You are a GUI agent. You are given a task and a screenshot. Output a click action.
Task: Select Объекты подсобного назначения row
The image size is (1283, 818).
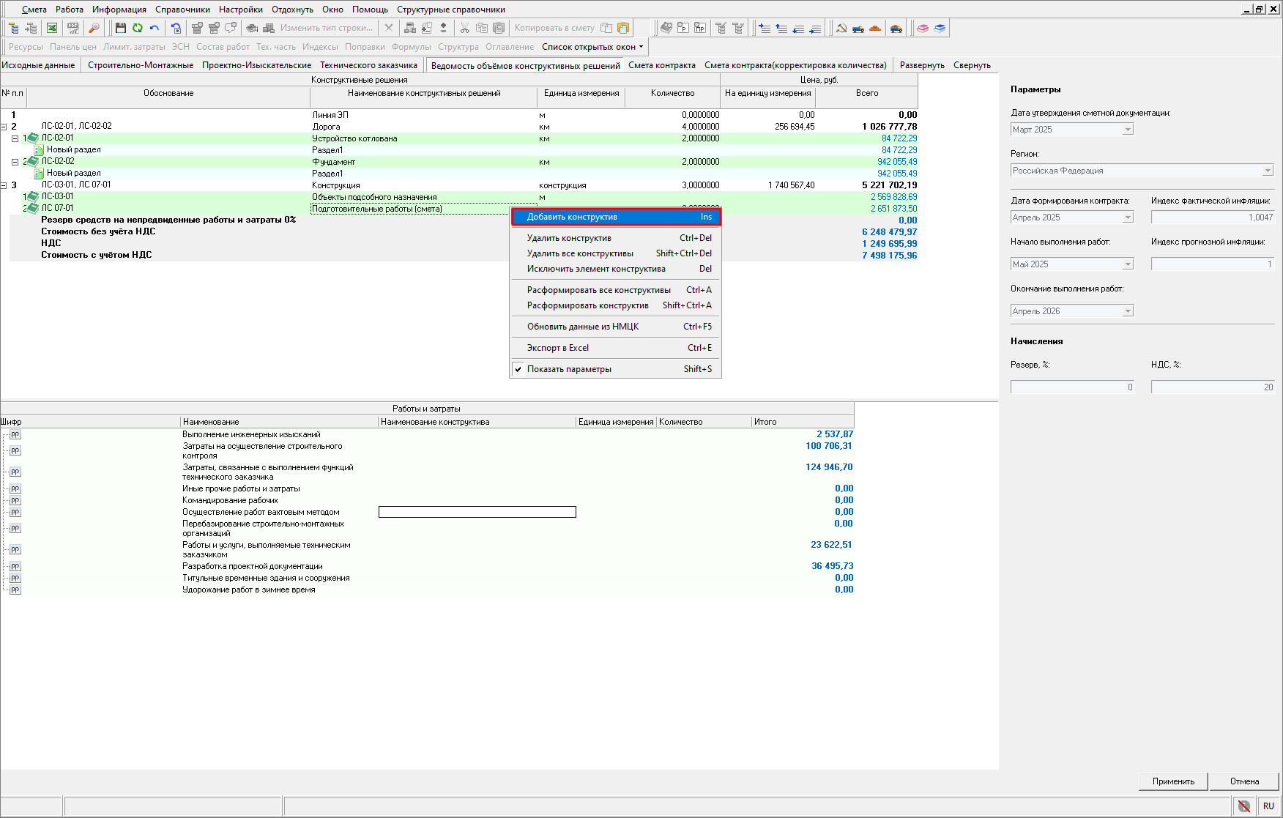pyautogui.click(x=459, y=197)
